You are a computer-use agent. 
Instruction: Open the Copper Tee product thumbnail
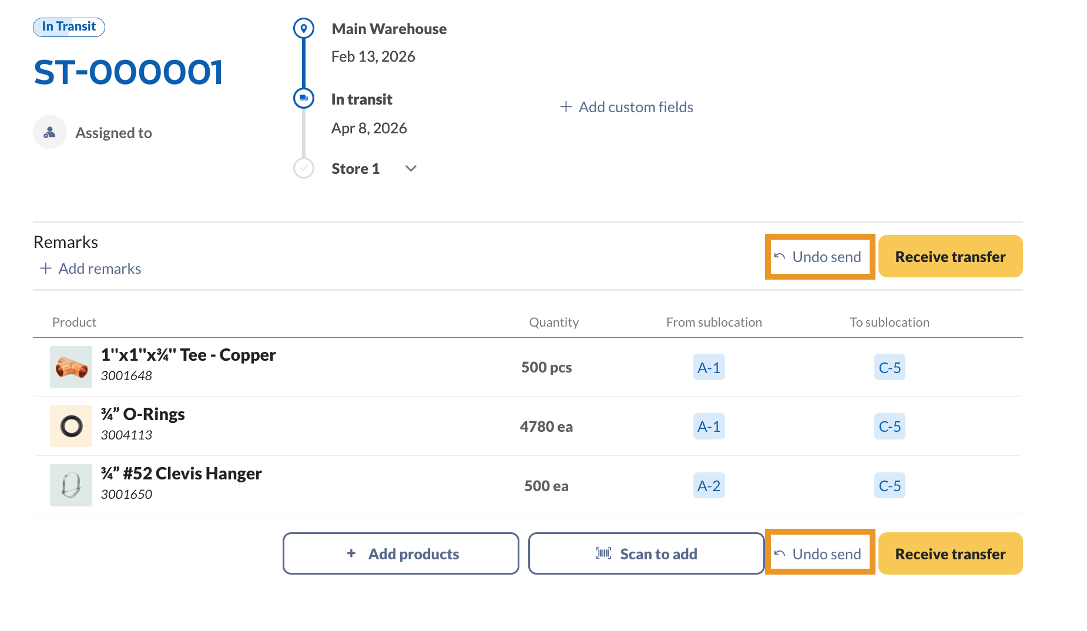click(x=71, y=367)
